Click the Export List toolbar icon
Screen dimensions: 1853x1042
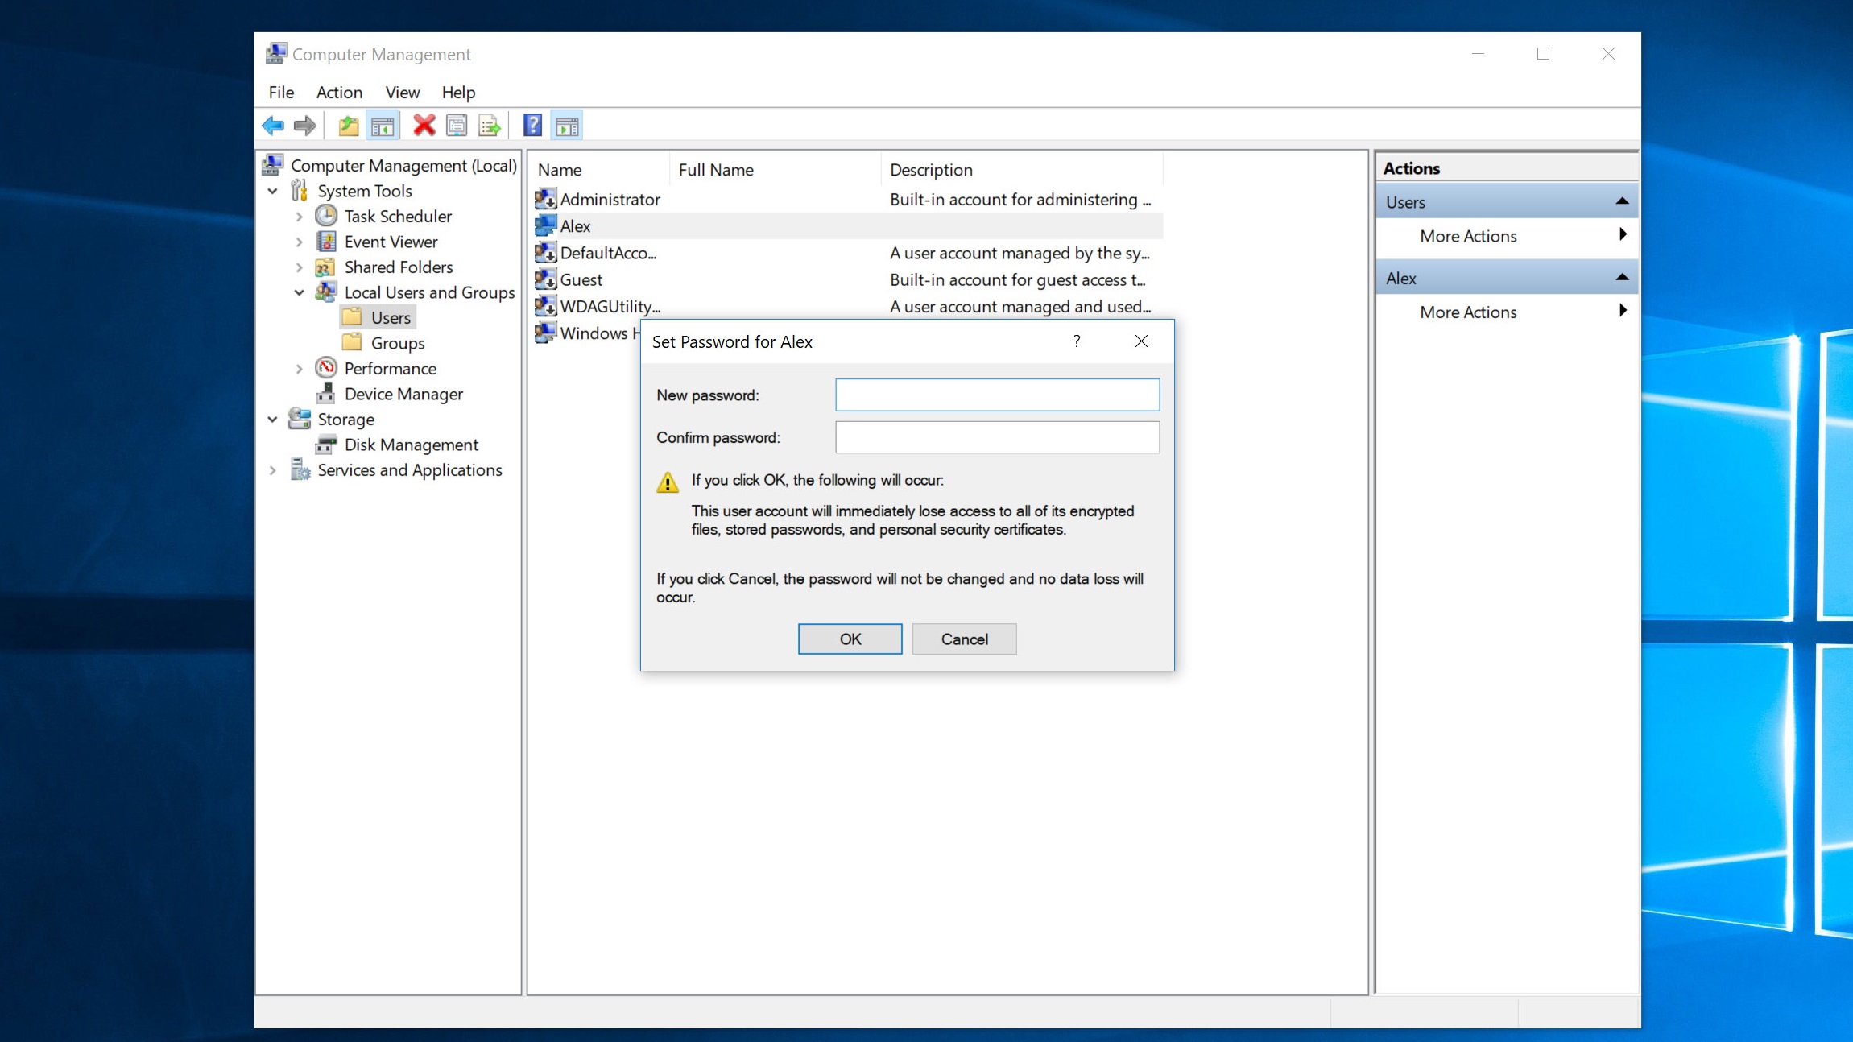click(489, 126)
